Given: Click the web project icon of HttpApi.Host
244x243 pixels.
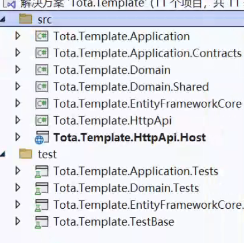Looking at the screenshot, I should (x=42, y=137).
